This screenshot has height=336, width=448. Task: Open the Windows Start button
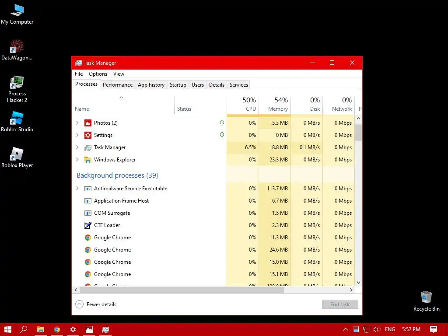[8, 329]
